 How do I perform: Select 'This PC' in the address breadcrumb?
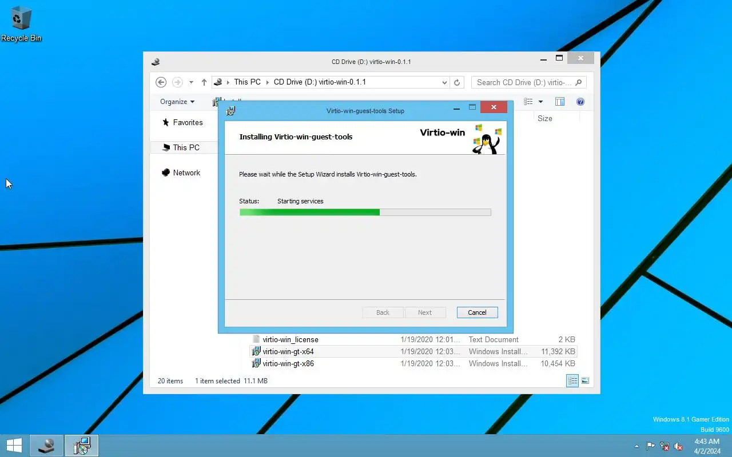[247, 82]
